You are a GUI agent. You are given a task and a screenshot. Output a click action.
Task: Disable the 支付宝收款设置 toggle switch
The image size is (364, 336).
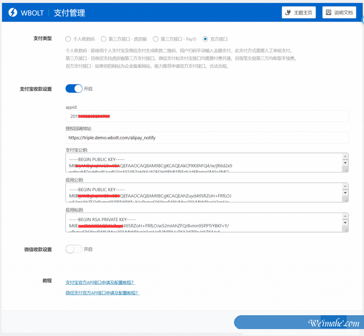point(74,88)
